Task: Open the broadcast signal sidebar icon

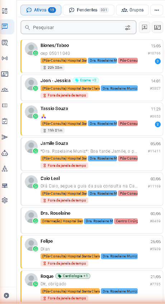Action: pos(5,58)
